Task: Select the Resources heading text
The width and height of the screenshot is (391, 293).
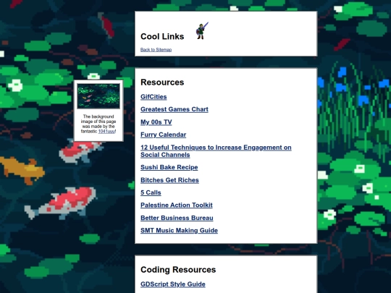Action: (162, 82)
